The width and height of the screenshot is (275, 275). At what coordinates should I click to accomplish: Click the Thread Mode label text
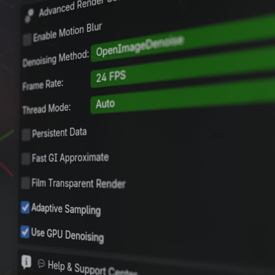click(47, 109)
